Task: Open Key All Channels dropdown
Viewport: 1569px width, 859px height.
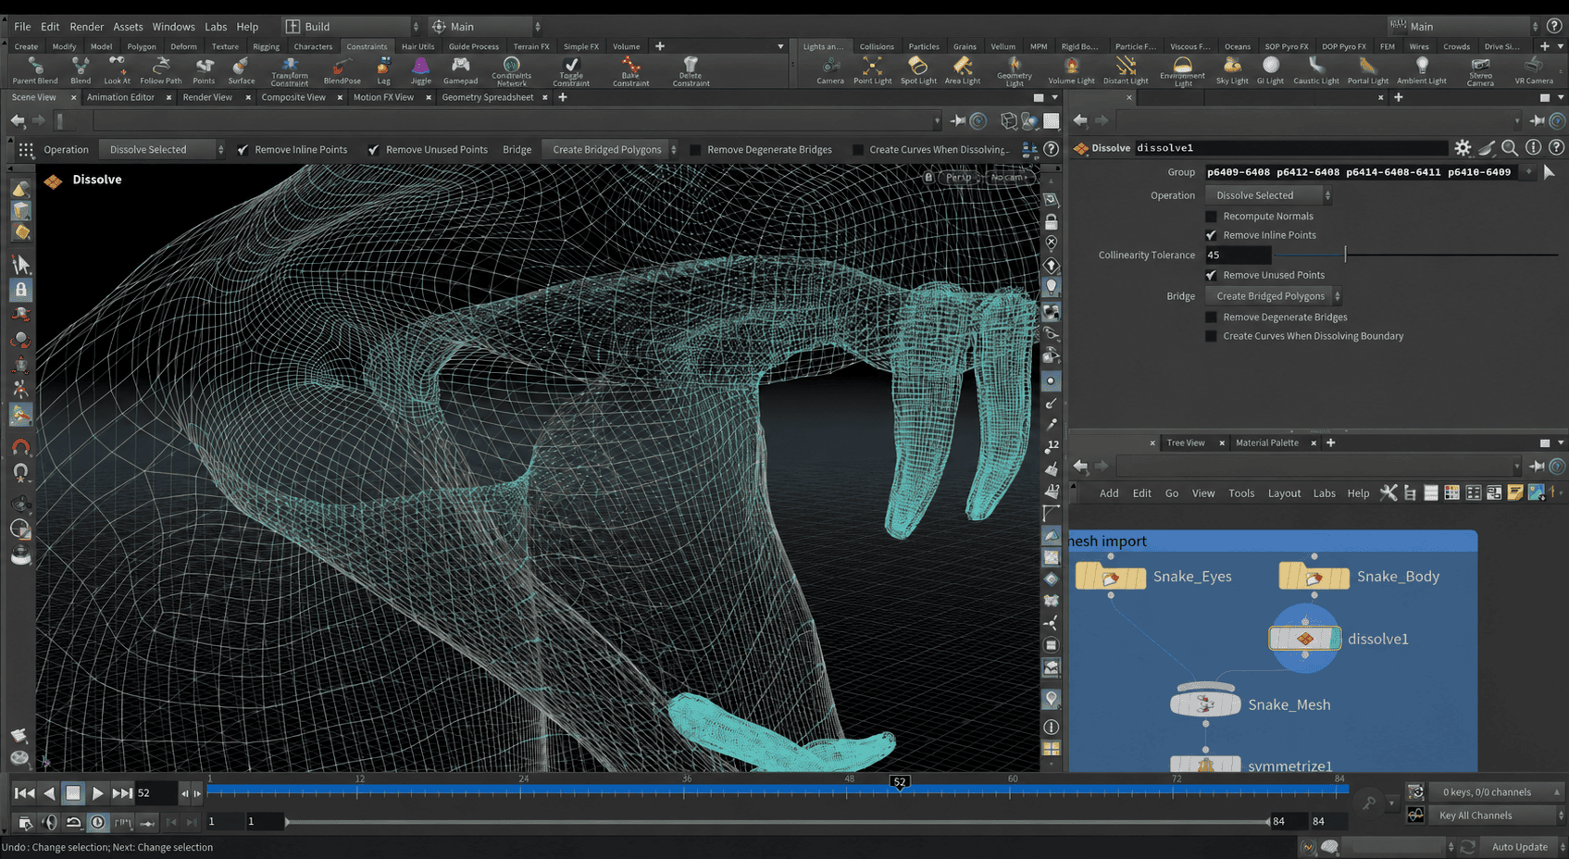Action: point(1497,815)
